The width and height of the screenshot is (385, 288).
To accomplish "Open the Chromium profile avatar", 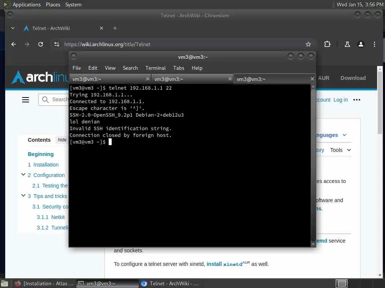I will click(x=361, y=44).
